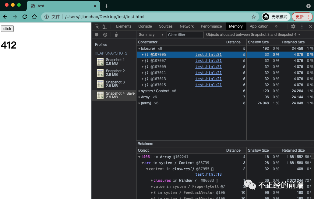Expand the closures in Window retainer

pyautogui.click(x=152, y=180)
